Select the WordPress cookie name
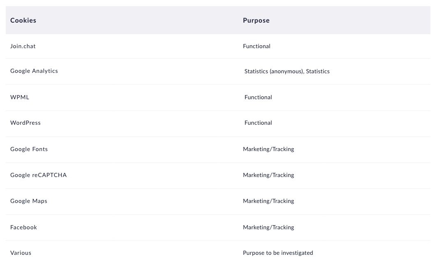The width and height of the screenshot is (437, 268). [25, 123]
